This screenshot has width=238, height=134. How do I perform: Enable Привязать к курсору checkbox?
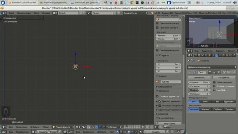pyautogui.click(x=157, y=23)
